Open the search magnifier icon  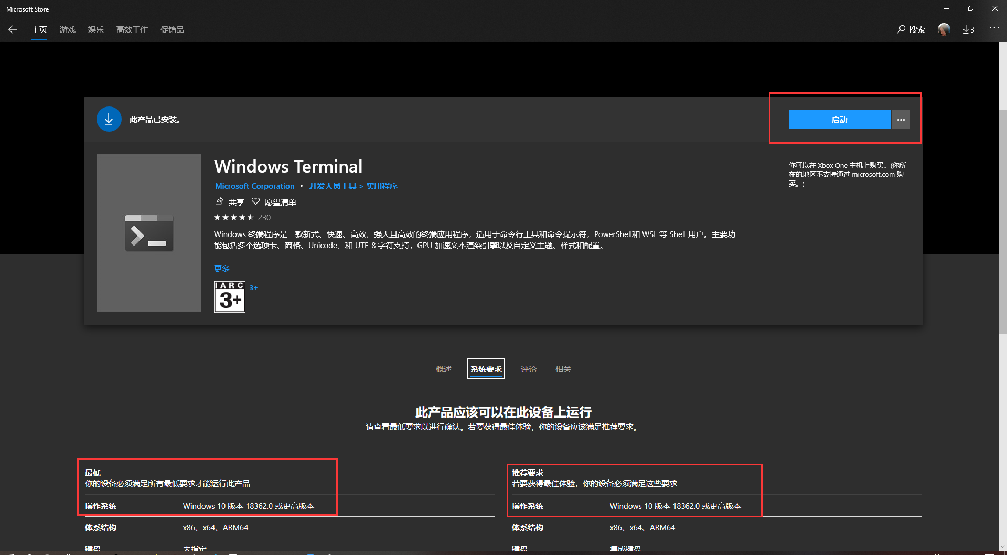click(901, 29)
